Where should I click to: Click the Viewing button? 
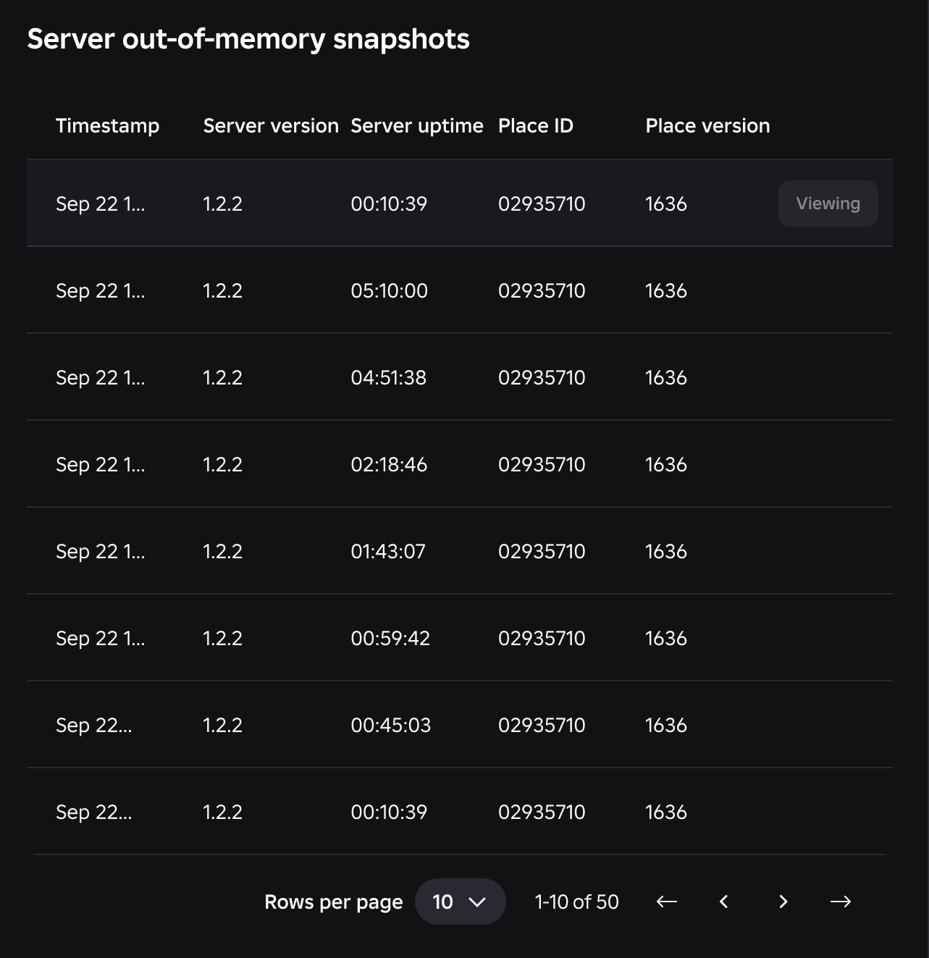coord(828,203)
